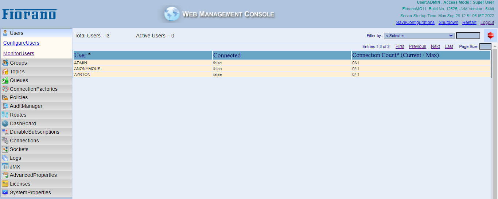The image size is (498, 199).
Task: Open the Filter by select dropdown
Action: click(x=419, y=36)
